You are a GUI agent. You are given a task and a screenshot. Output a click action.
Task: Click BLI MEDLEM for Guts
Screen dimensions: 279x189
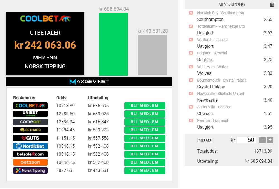pos(145,138)
